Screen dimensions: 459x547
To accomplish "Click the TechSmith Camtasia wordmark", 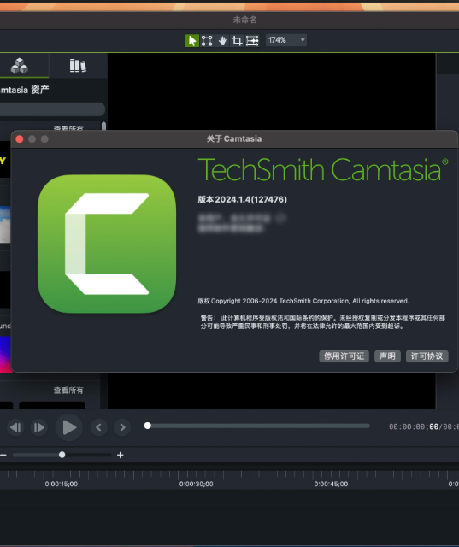I will tap(322, 170).
